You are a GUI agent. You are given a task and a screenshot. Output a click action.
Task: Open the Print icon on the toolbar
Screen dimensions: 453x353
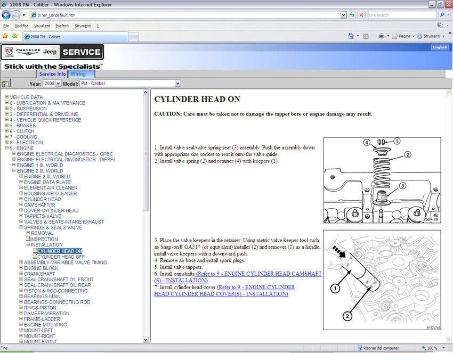pyautogui.click(x=381, y=36)
